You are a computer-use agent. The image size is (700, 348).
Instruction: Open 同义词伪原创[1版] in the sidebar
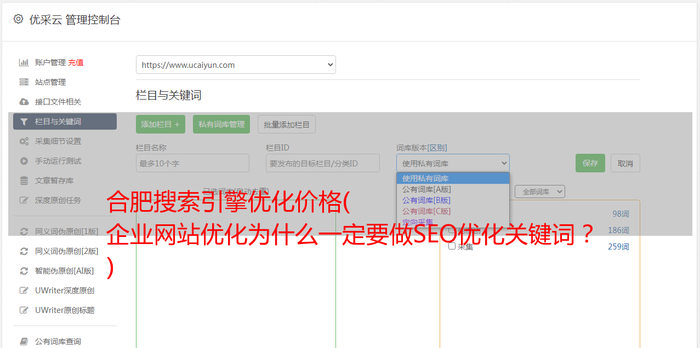pos(67,231)
